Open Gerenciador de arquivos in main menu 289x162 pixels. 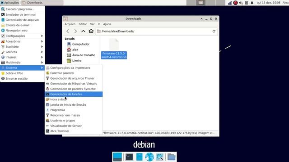[22, 20]
